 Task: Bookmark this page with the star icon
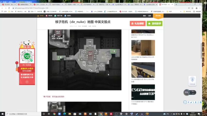192,8
